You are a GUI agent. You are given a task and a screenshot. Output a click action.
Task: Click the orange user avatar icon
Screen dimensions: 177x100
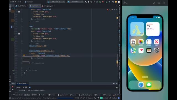[x=116, y=2]
